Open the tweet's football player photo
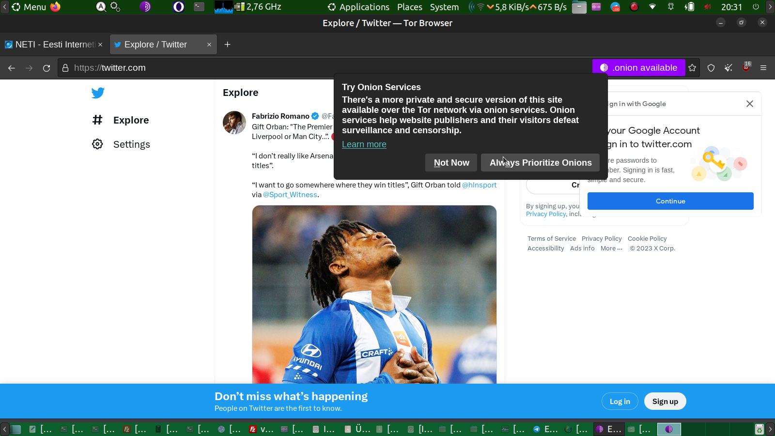Image resolution: width=775 pixels, height=436 pixels. pyautogui.click(x=374, y=295)
